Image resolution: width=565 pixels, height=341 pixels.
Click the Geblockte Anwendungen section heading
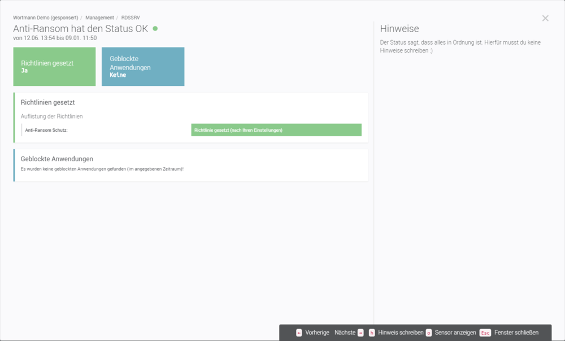tap(56, 159)
